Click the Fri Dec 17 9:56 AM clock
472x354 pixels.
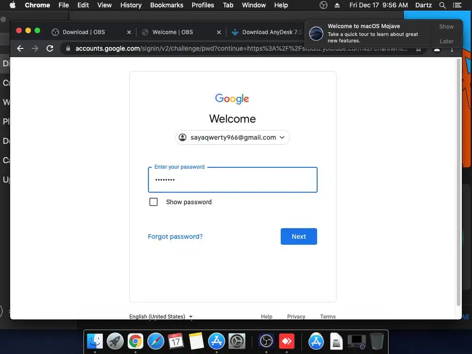click(378, 5)
